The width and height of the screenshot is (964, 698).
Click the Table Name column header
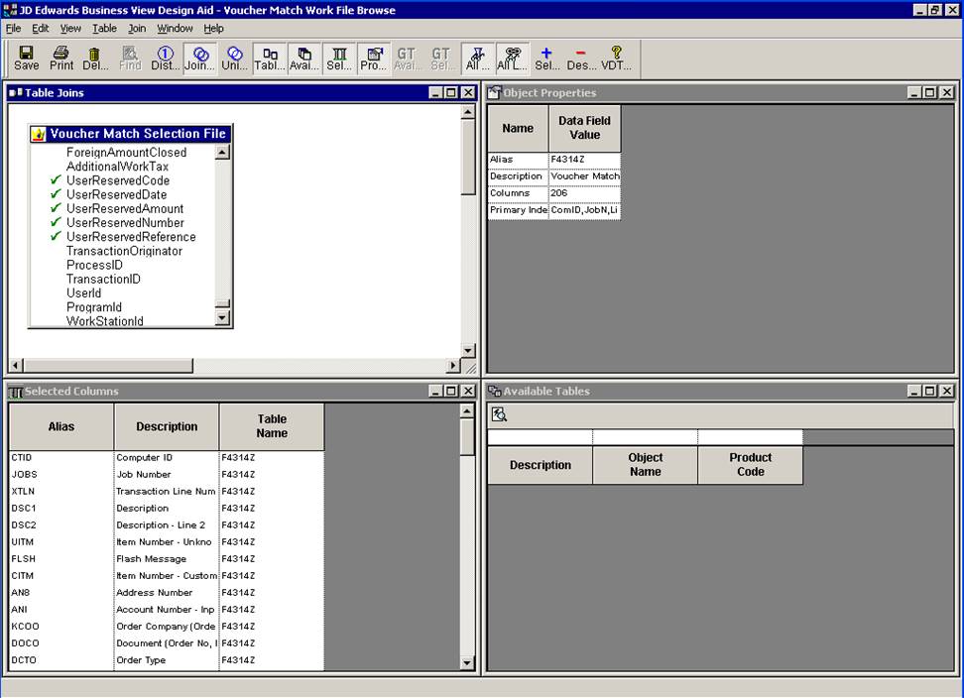(272, 426)
